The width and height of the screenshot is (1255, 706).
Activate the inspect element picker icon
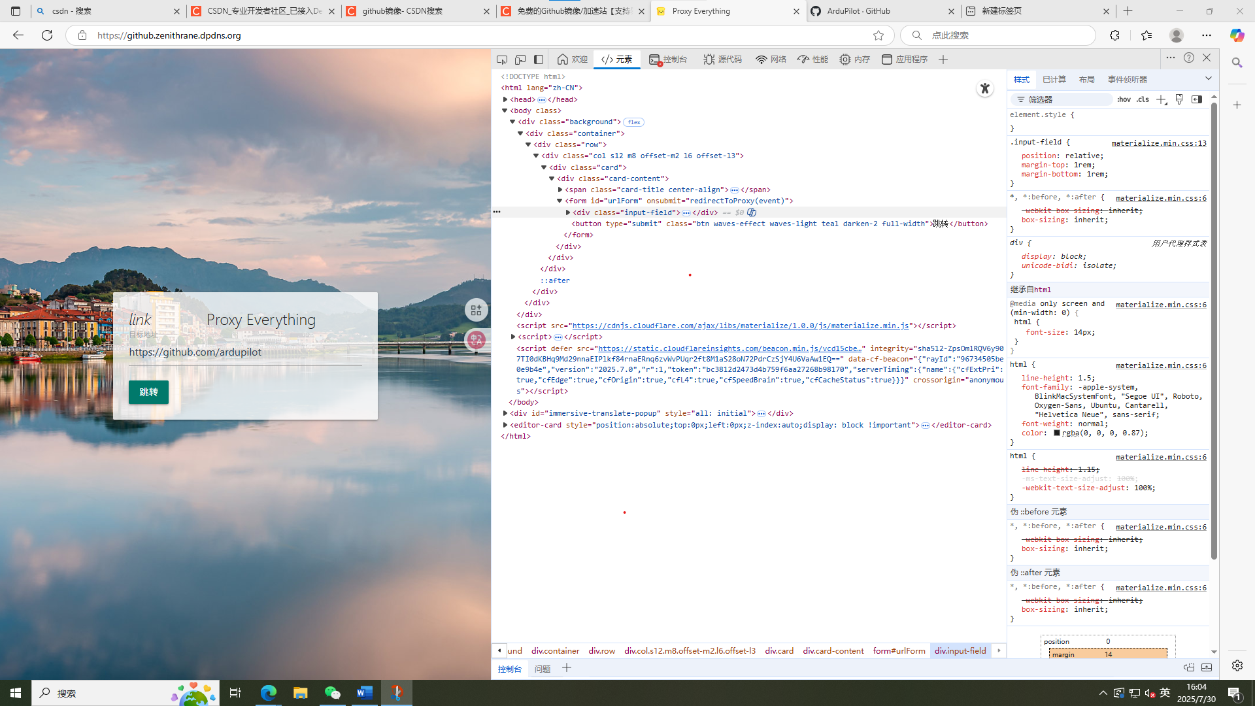pyautogui.click(x=502, y=59)
